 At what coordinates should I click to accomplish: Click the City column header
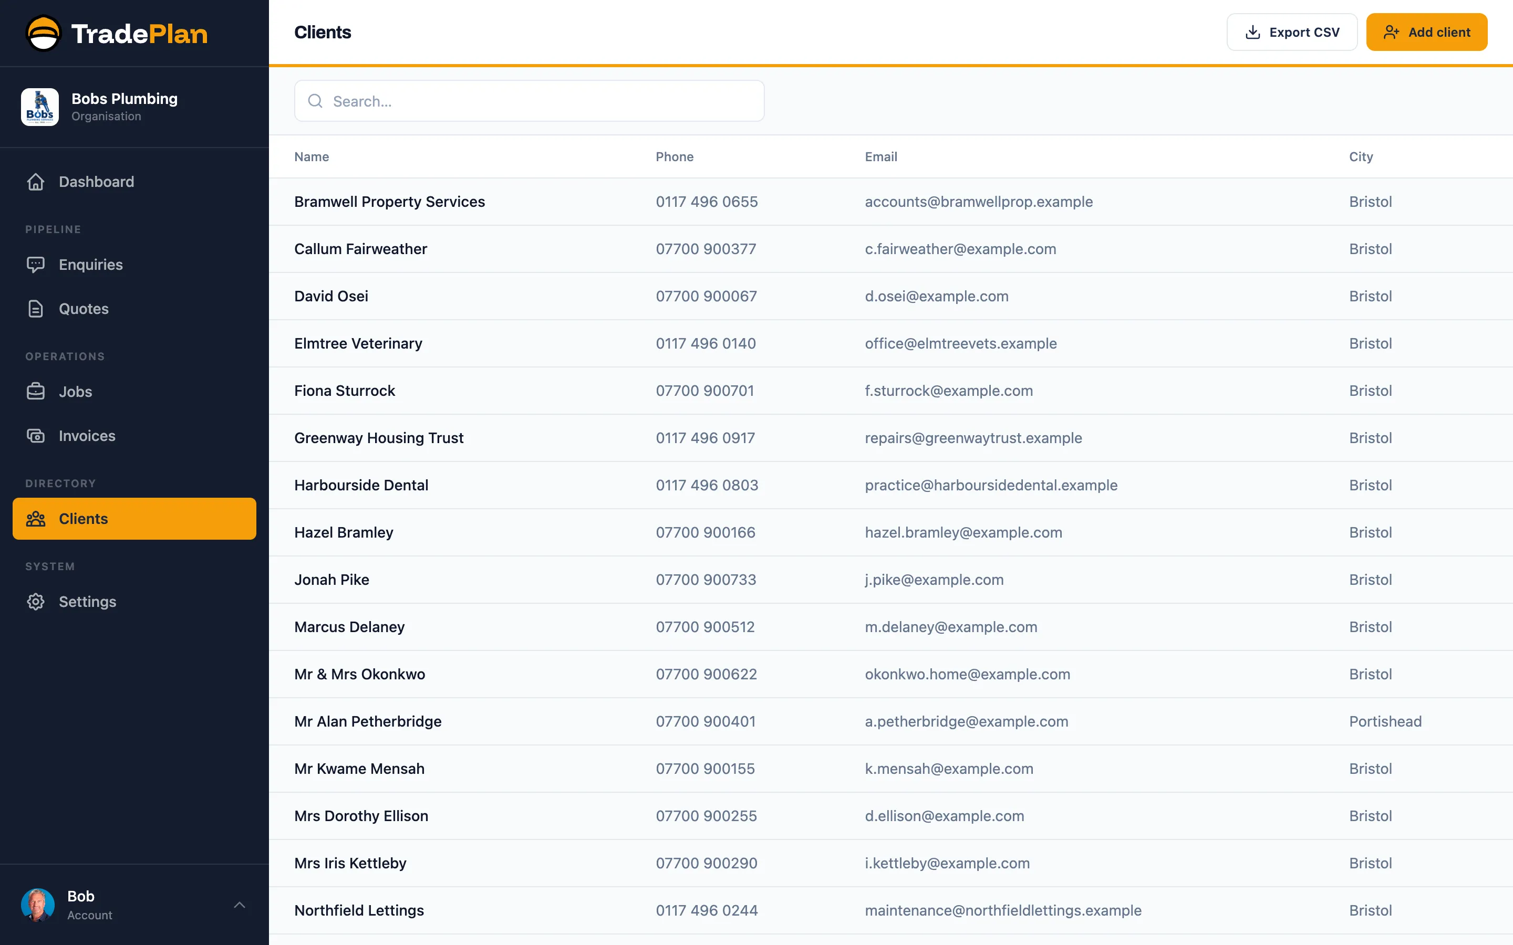1361,157
